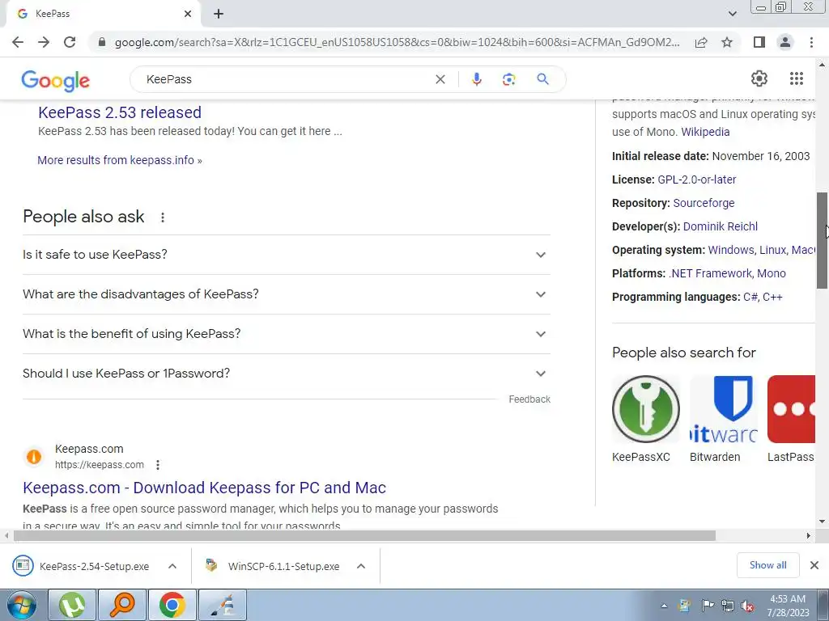Open the Keepass.com result options menu
Image resolution: width=829 pixels, height=621 pixels.
[158, 465]
